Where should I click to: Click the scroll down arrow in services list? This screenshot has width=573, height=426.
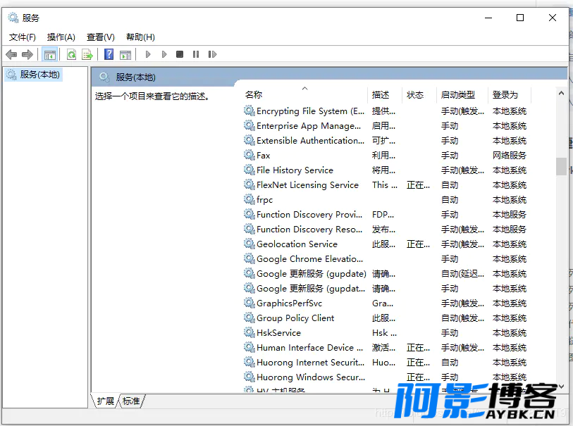(x=561, y=386)
